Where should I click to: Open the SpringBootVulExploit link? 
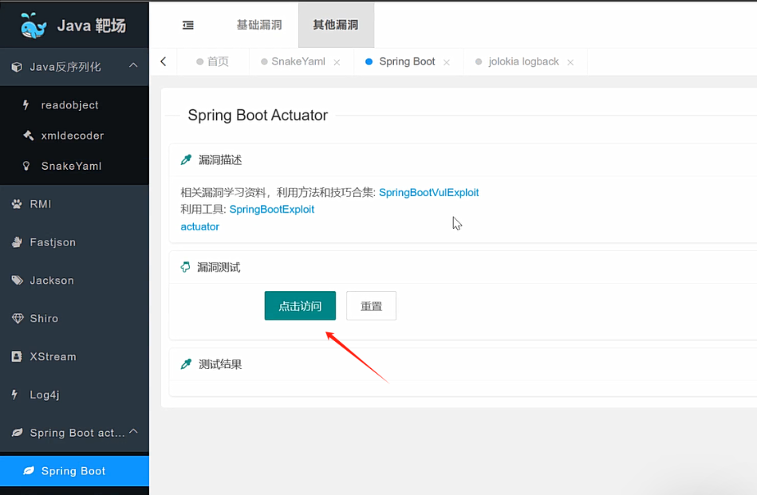coord(428,193)
